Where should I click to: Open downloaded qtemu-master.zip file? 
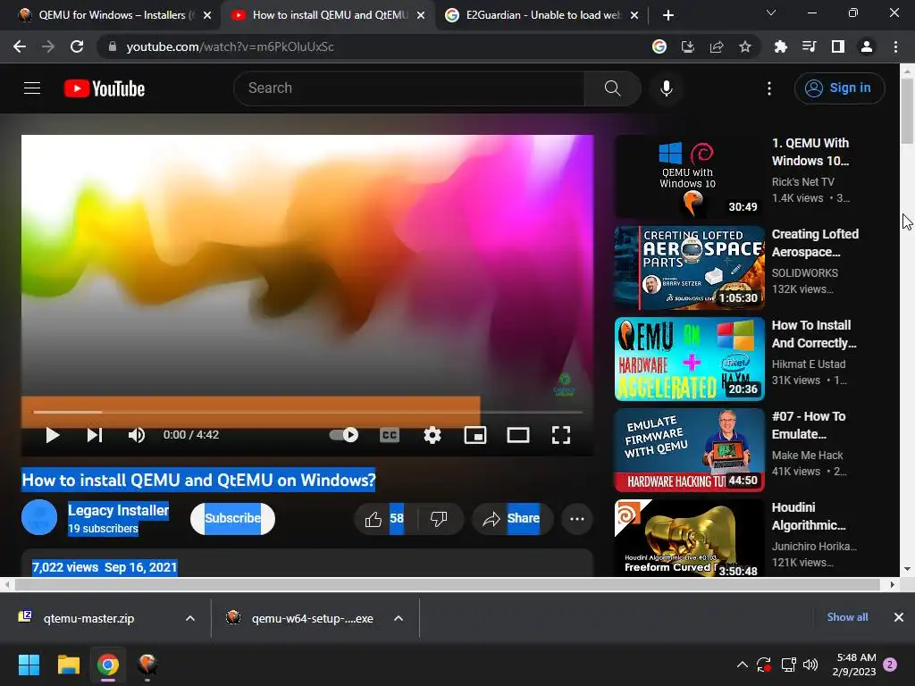point(88,618)
